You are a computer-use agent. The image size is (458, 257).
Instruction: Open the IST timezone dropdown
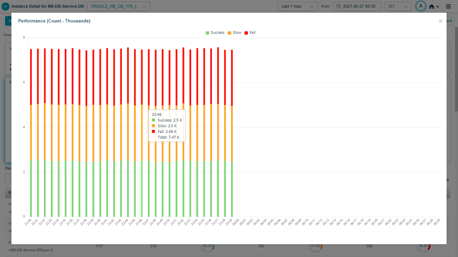pyautogui.click(x=398, y=6)
